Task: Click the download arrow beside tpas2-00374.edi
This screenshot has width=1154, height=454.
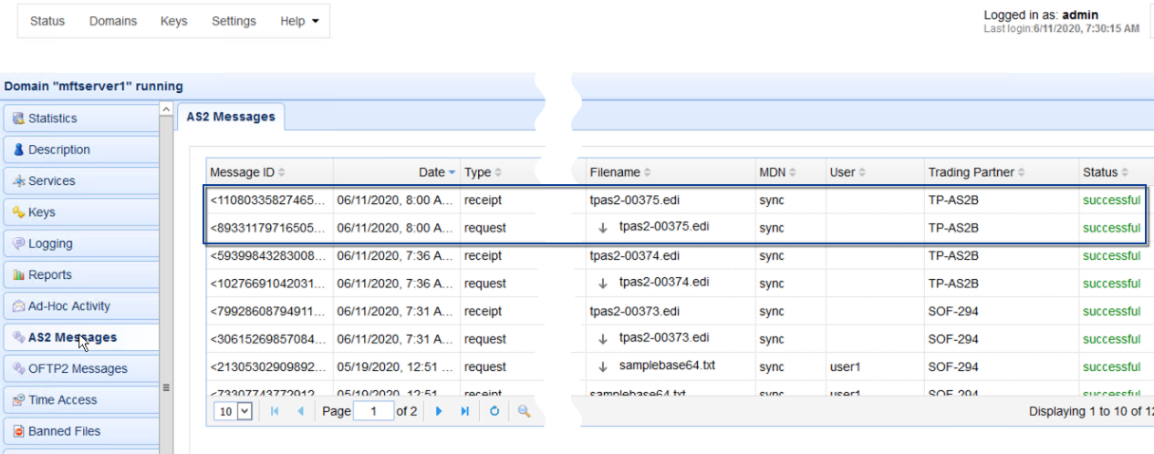Action: tap(602, 284)
